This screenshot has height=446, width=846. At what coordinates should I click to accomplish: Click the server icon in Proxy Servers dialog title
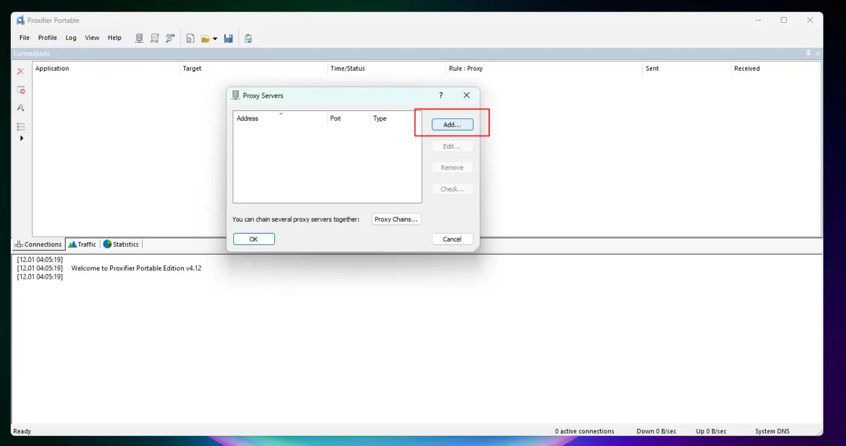[236, 95]
